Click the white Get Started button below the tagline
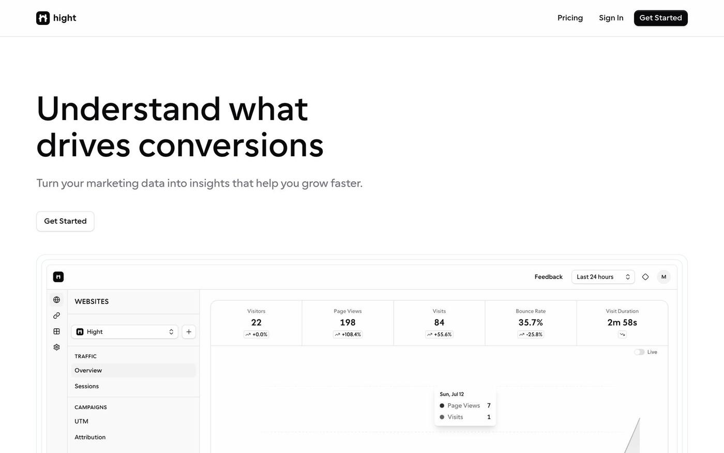Viewport: 724px width, 453px height. [65, 221]
